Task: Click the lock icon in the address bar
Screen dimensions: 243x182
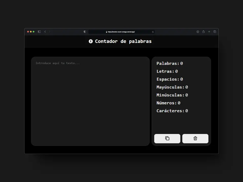Action: (x=106, y=32)
